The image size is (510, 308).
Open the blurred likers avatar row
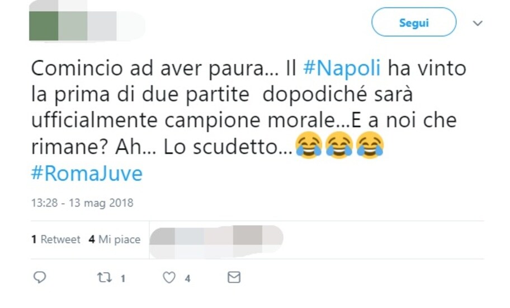[x=216, y=241]
